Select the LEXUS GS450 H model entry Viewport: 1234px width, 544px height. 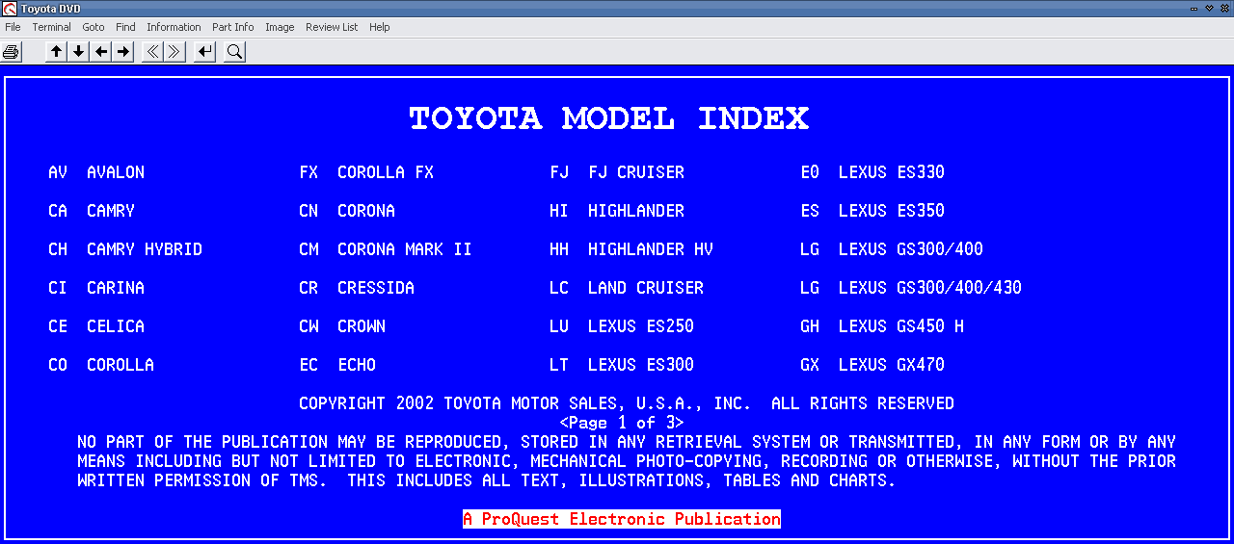pos(882,326)
